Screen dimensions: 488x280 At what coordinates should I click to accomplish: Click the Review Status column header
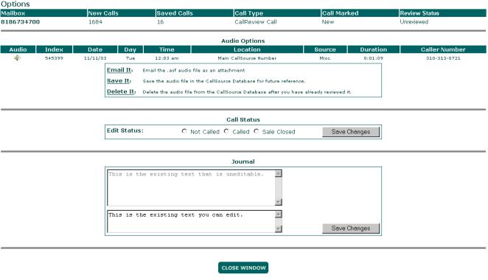(442, 13)
